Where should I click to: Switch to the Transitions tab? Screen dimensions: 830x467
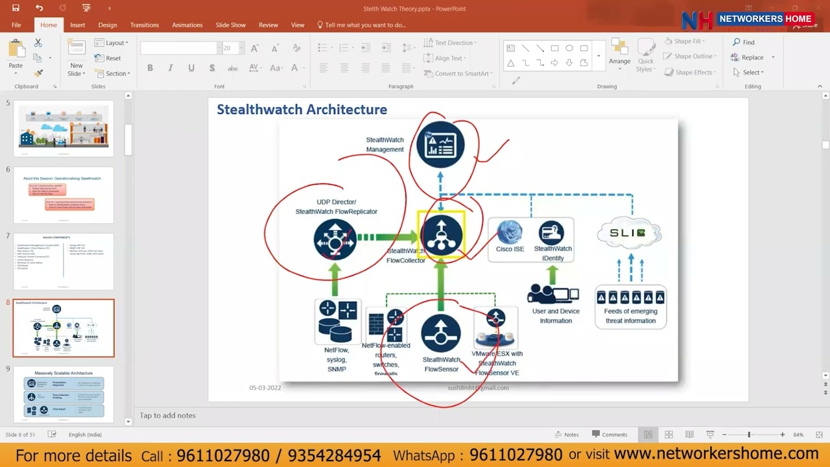coord(145,25)
